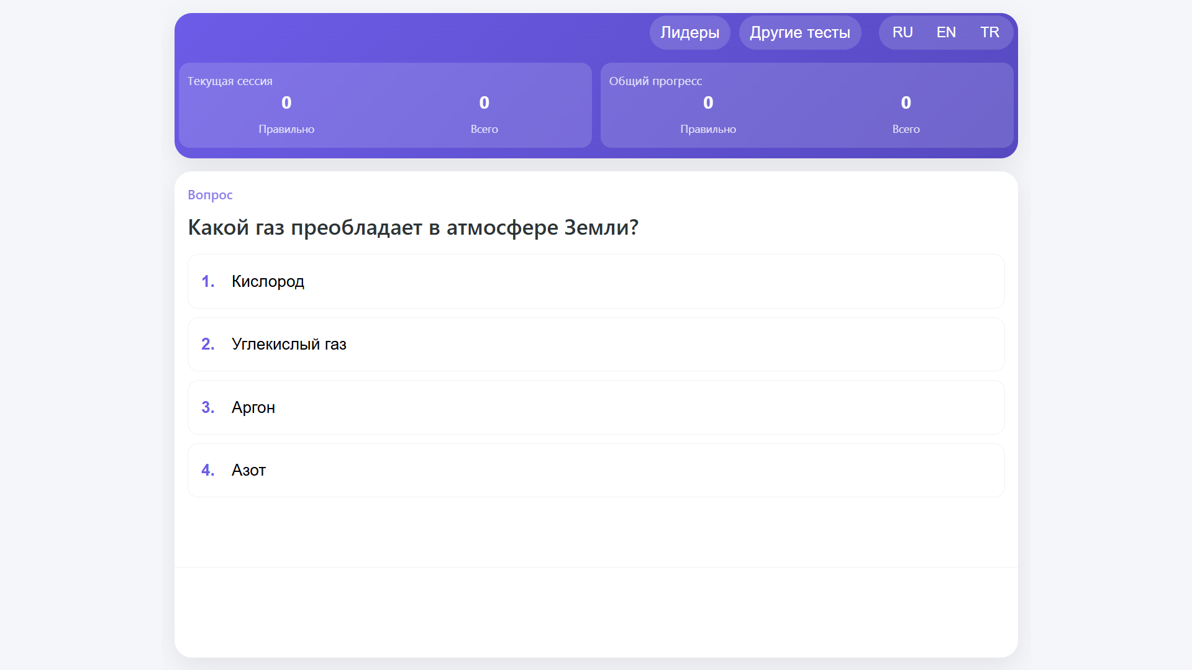Click the number 3 beside Аргон
The height and width of the screenshot is (670, 1192).
[x=207, y=407]
